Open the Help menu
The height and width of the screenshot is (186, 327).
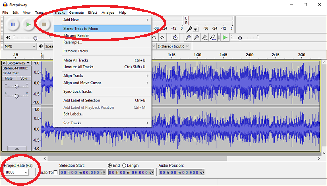pyautogui.click(x=123, y=12)
